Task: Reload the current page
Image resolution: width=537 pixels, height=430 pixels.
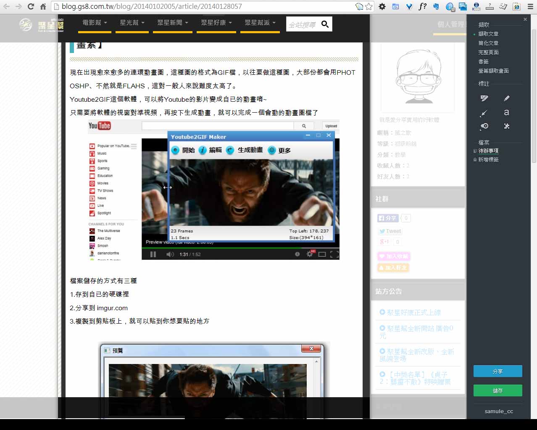Action: 31,6
